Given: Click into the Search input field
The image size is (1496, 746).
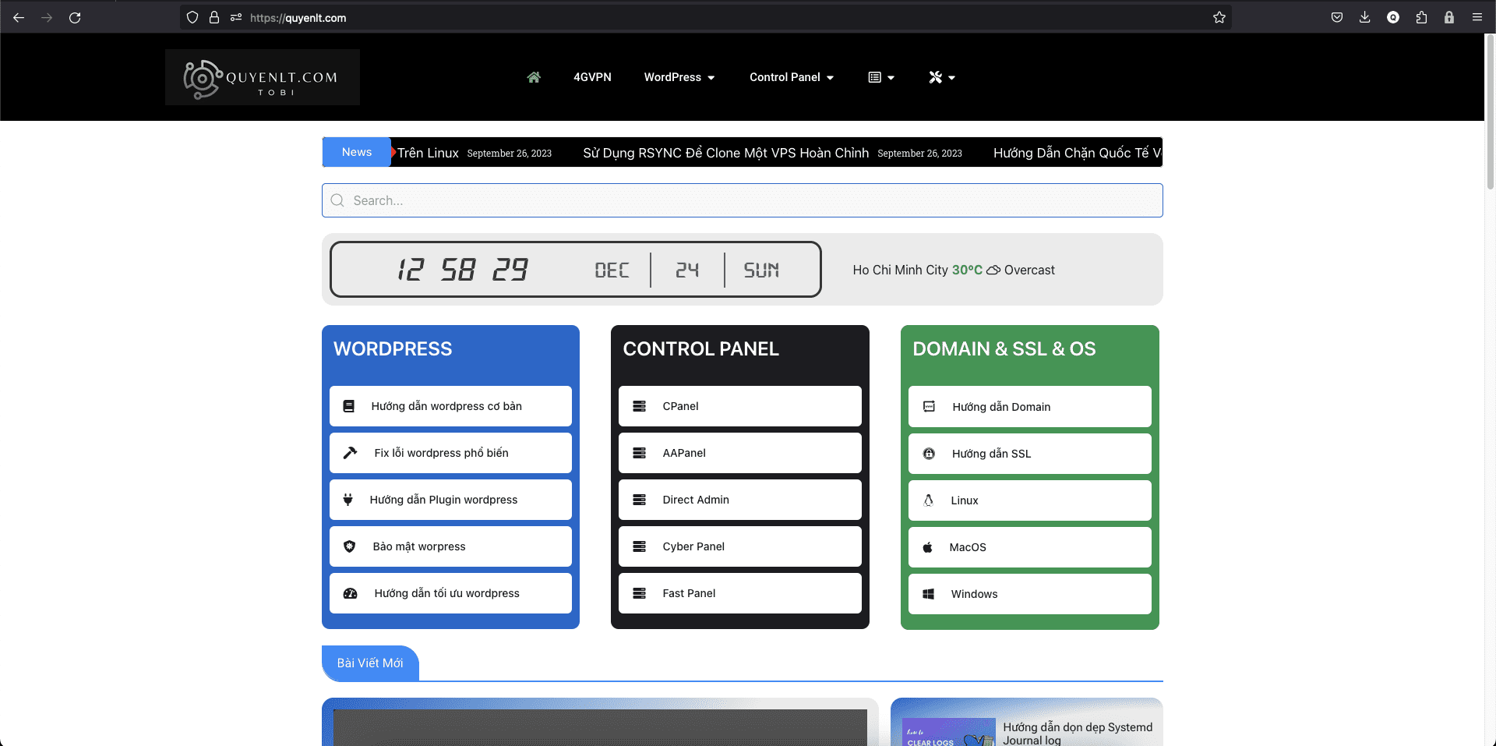Looking at the screenshot, I should click(x=742, y=200).
